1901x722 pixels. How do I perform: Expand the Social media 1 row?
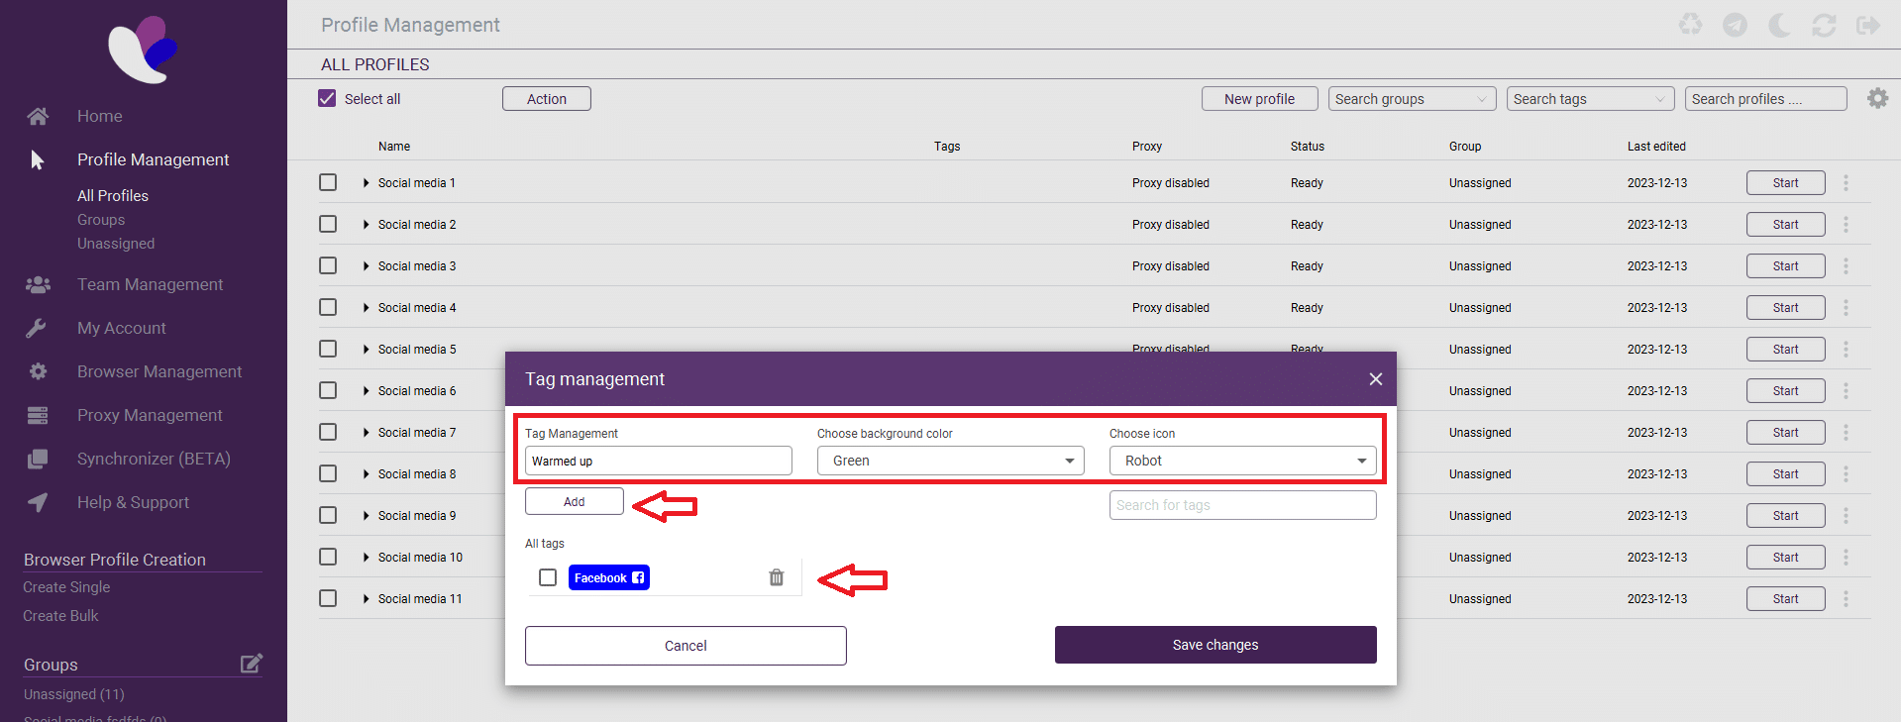pyautogui.click(x=367, y=183)
